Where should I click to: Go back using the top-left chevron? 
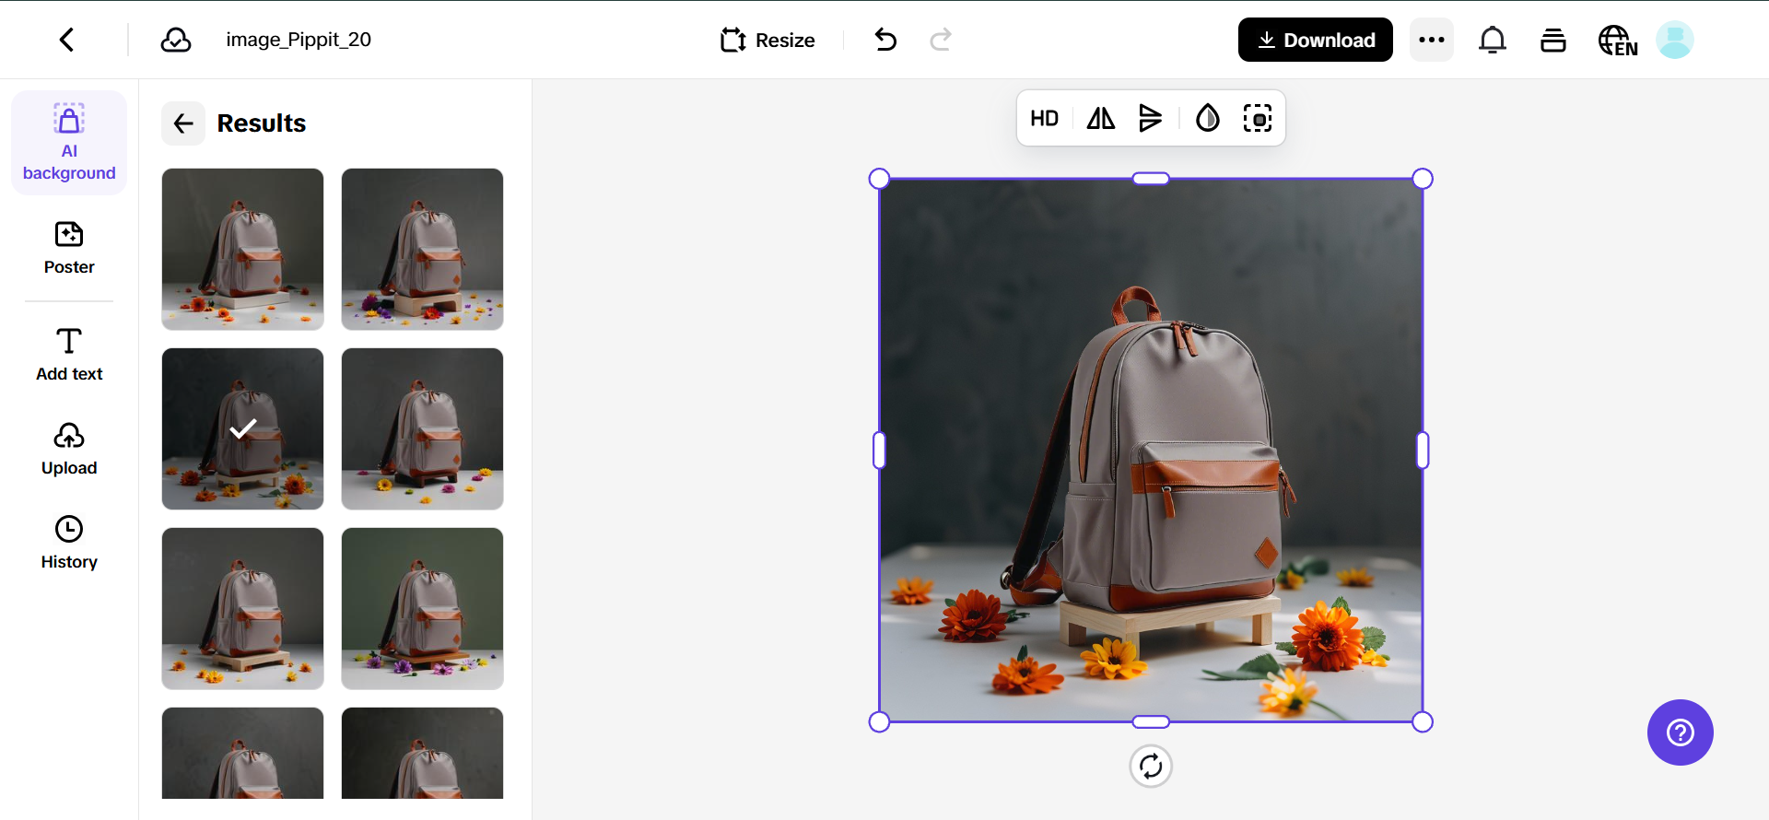coord(66,40)
